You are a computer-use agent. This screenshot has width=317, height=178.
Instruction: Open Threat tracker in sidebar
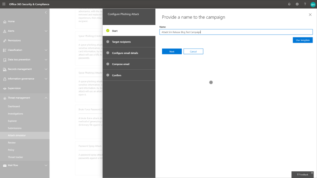pos(15,157)
